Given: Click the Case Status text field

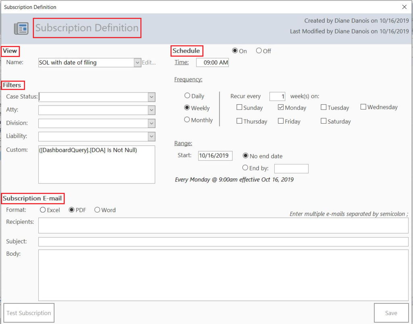Looking at the screenshot, I should pos(93,97).
